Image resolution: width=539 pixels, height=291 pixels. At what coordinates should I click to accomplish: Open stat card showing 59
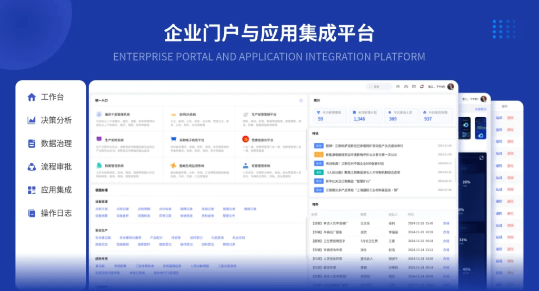click(x=330, y=116)
